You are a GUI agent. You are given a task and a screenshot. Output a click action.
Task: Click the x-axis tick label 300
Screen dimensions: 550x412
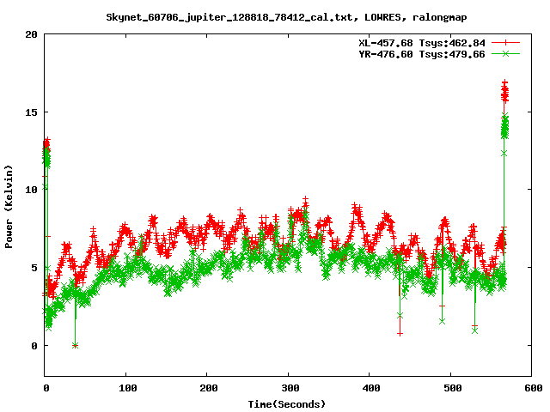[x=290, y=388]
